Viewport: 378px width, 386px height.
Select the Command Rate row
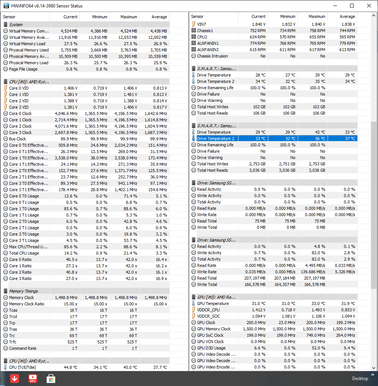pos(85,348)
